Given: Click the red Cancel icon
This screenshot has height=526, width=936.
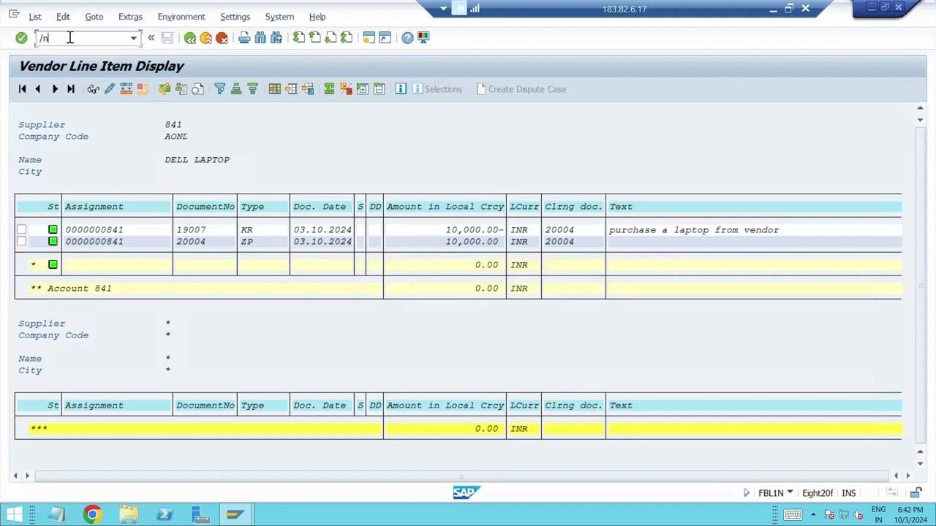Looking at the screenshot, I should pos(222,38).
